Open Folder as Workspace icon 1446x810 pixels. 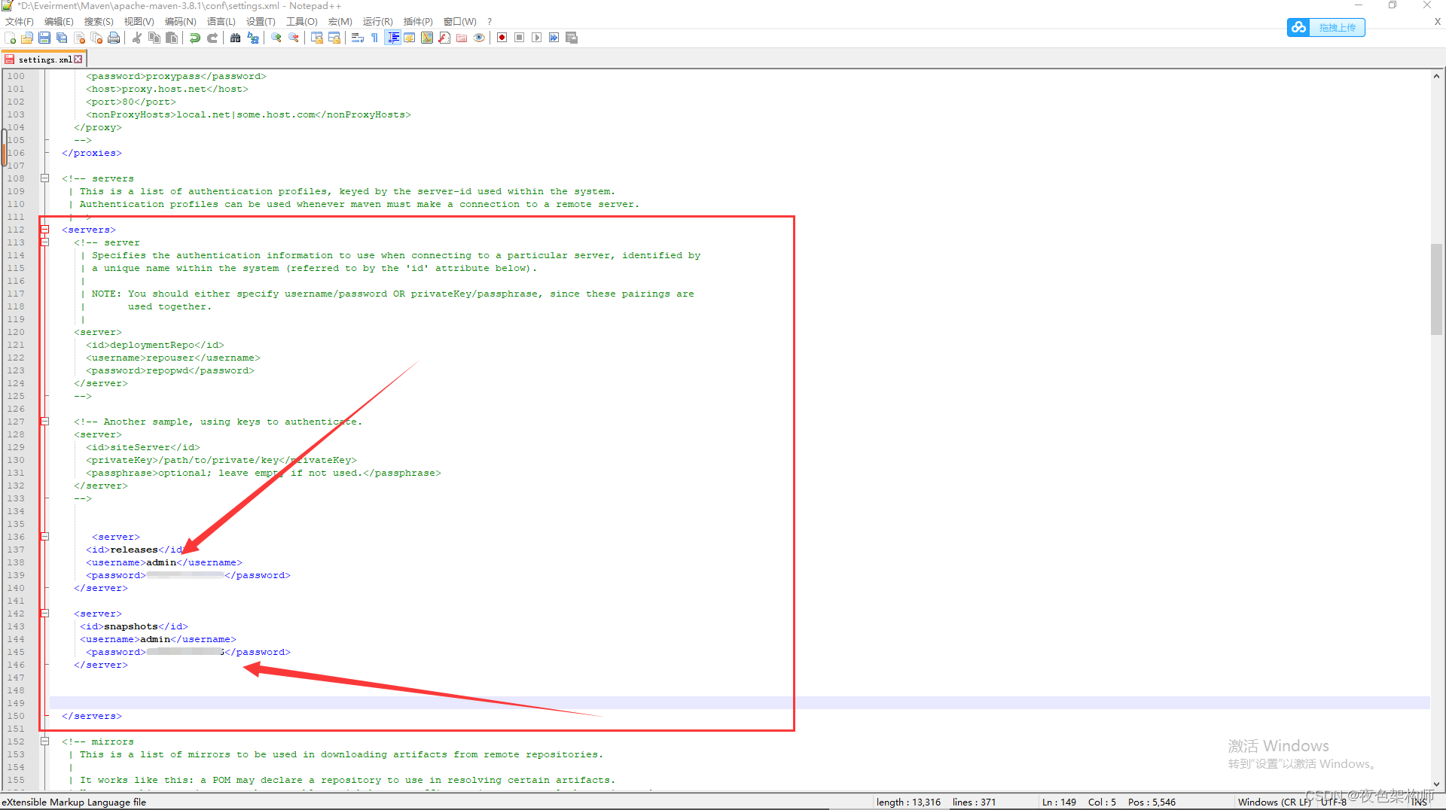coord(462,38)
